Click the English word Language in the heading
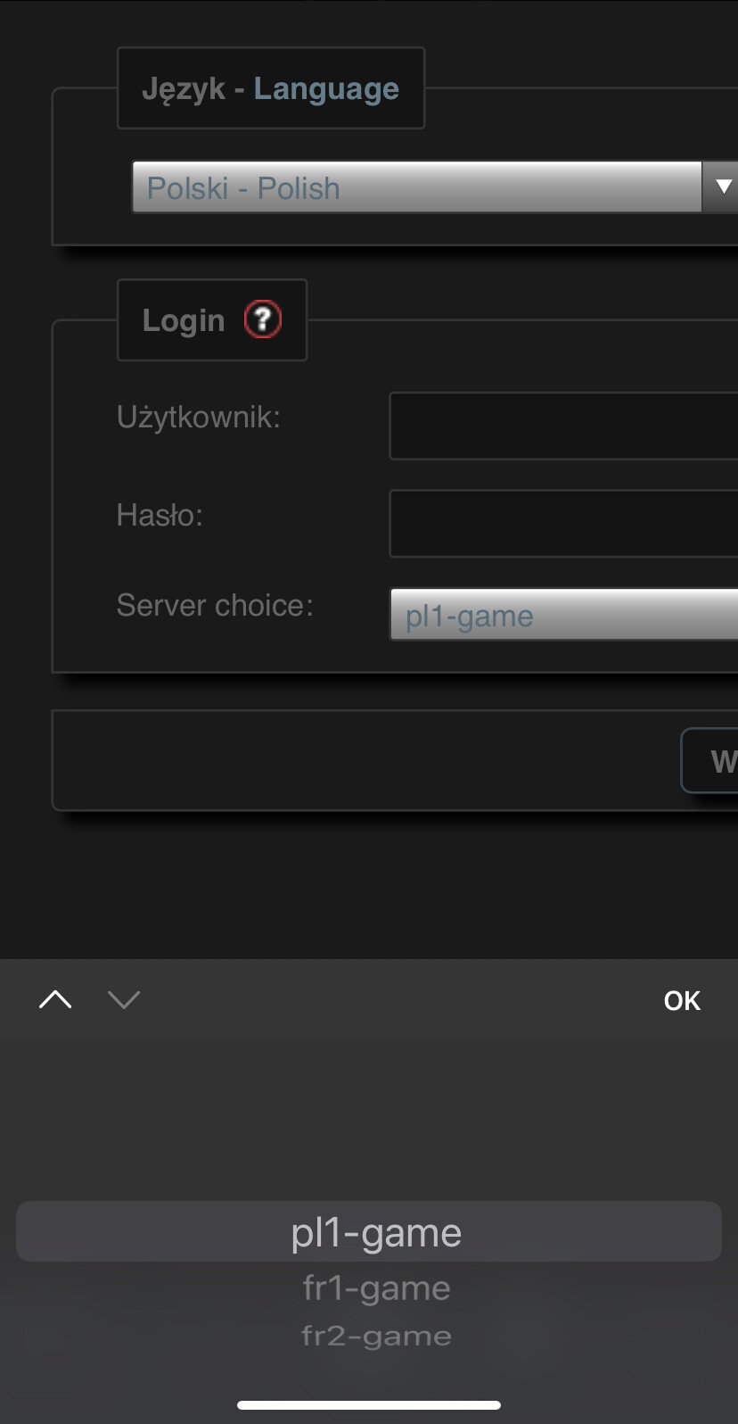 pos(326,89)
